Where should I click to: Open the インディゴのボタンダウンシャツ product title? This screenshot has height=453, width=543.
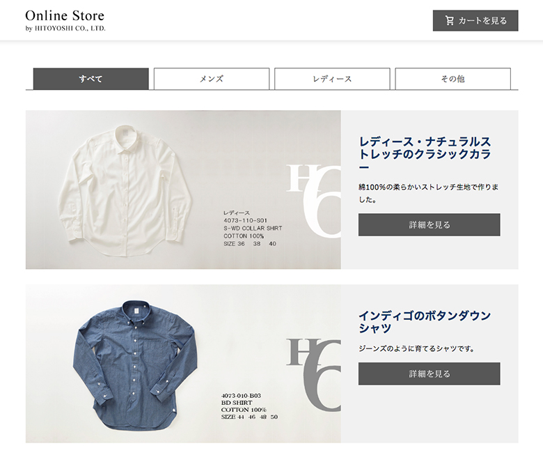425,322
